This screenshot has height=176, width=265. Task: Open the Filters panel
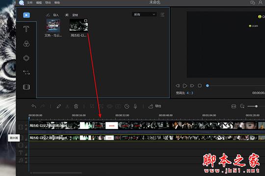click(x=26, y=44)
